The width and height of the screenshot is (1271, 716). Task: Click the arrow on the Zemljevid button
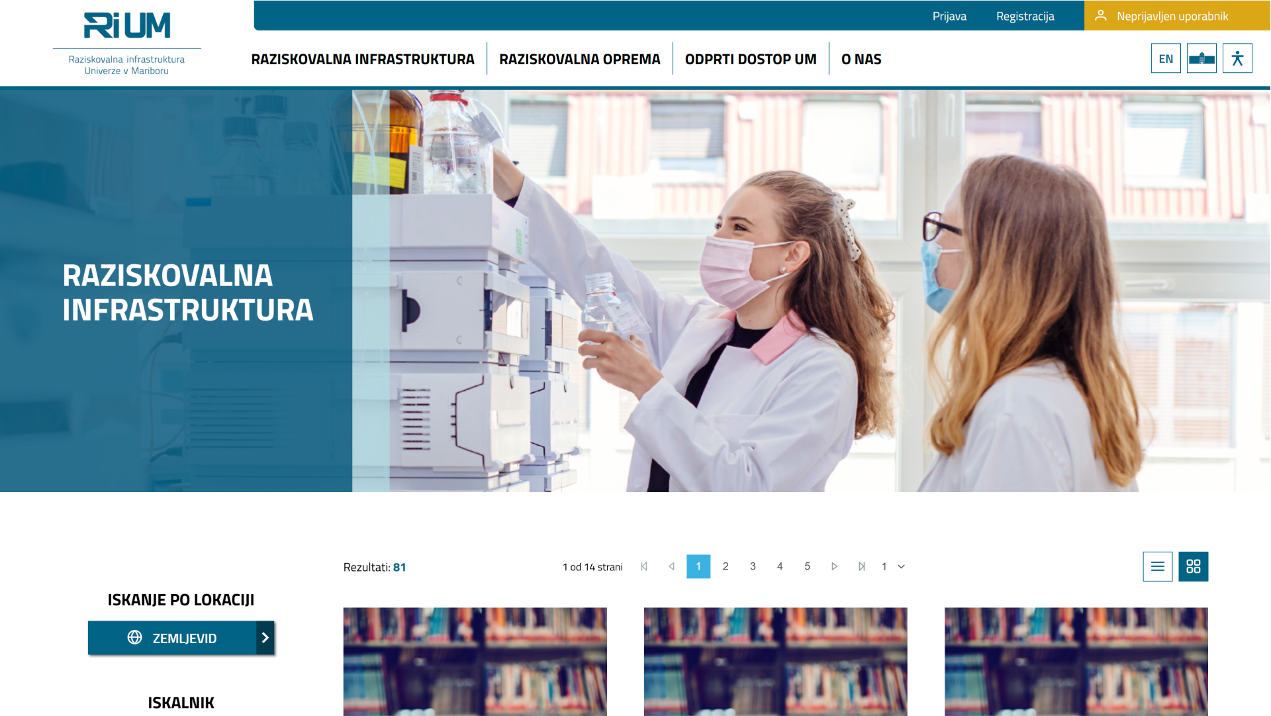(x=265, y=638)
